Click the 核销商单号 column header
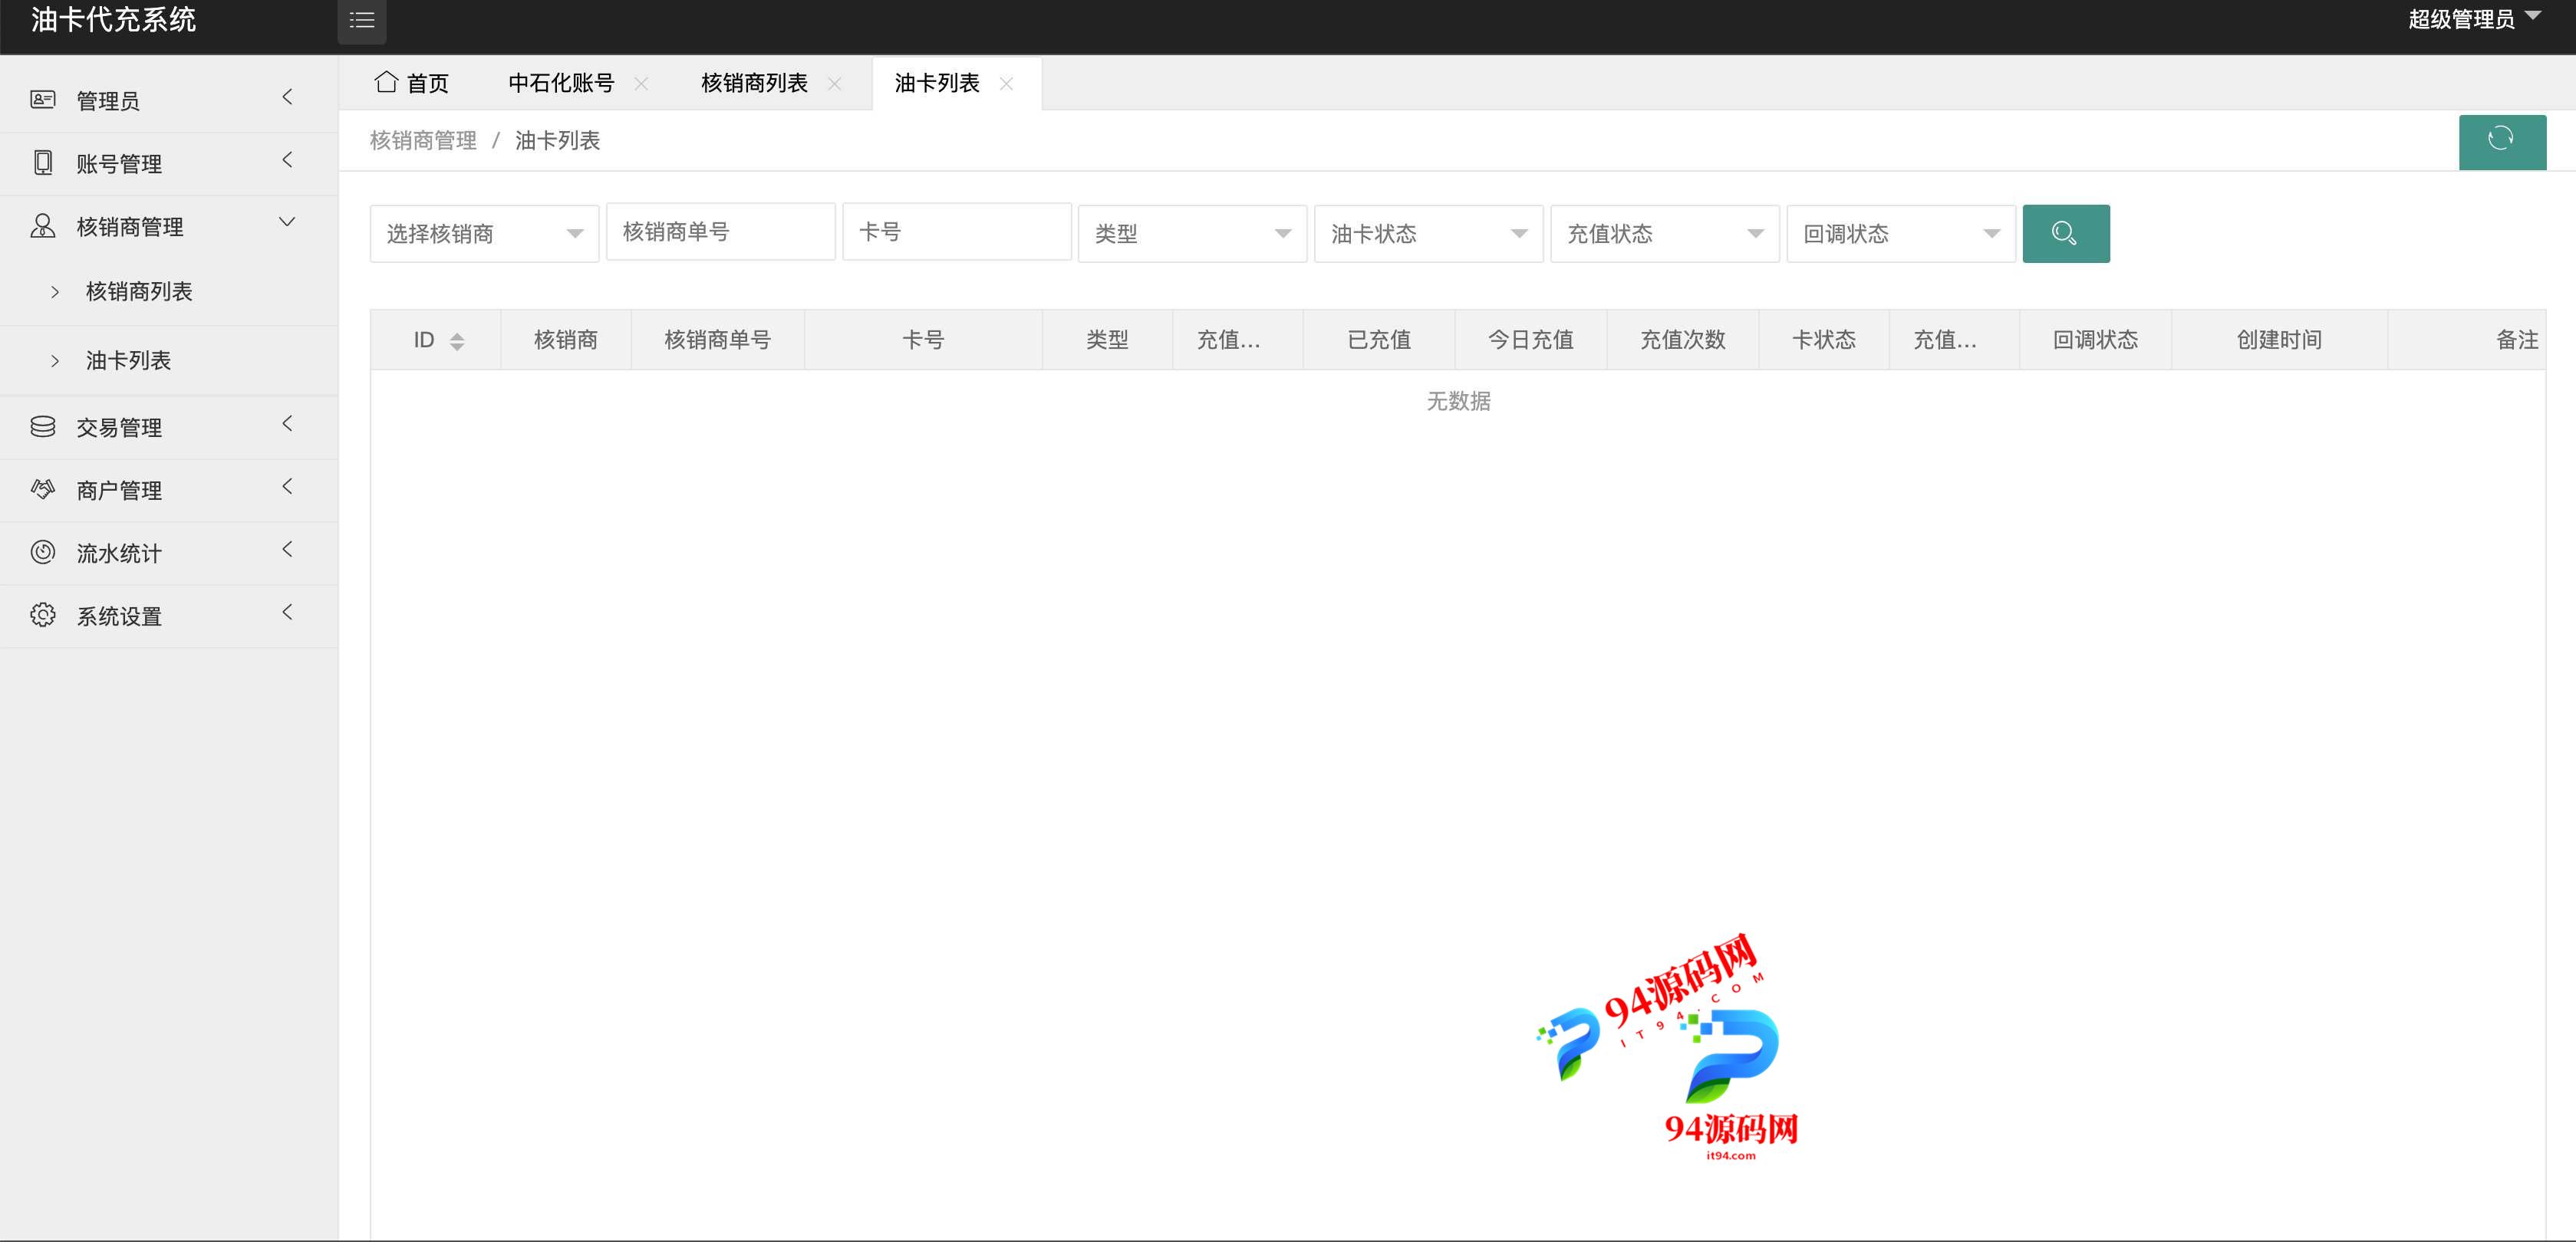Viewport: 2576px width, 1242px height. (x=717, y=340)
